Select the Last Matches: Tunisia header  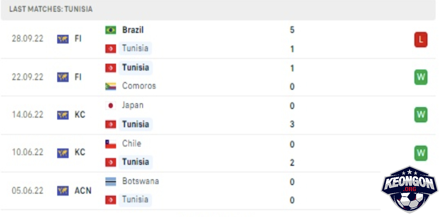[x=51, y=9]
